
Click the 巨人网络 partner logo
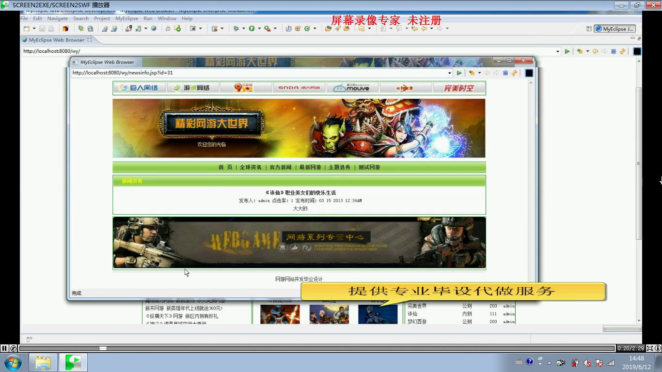point(140,88)
